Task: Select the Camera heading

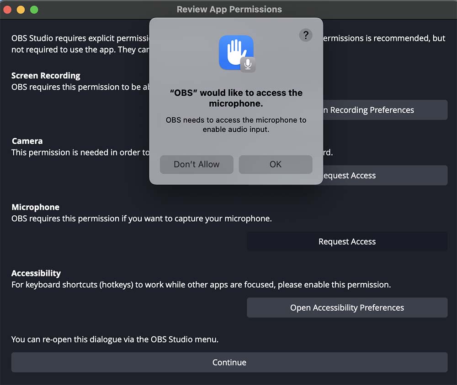Action: 27,141
